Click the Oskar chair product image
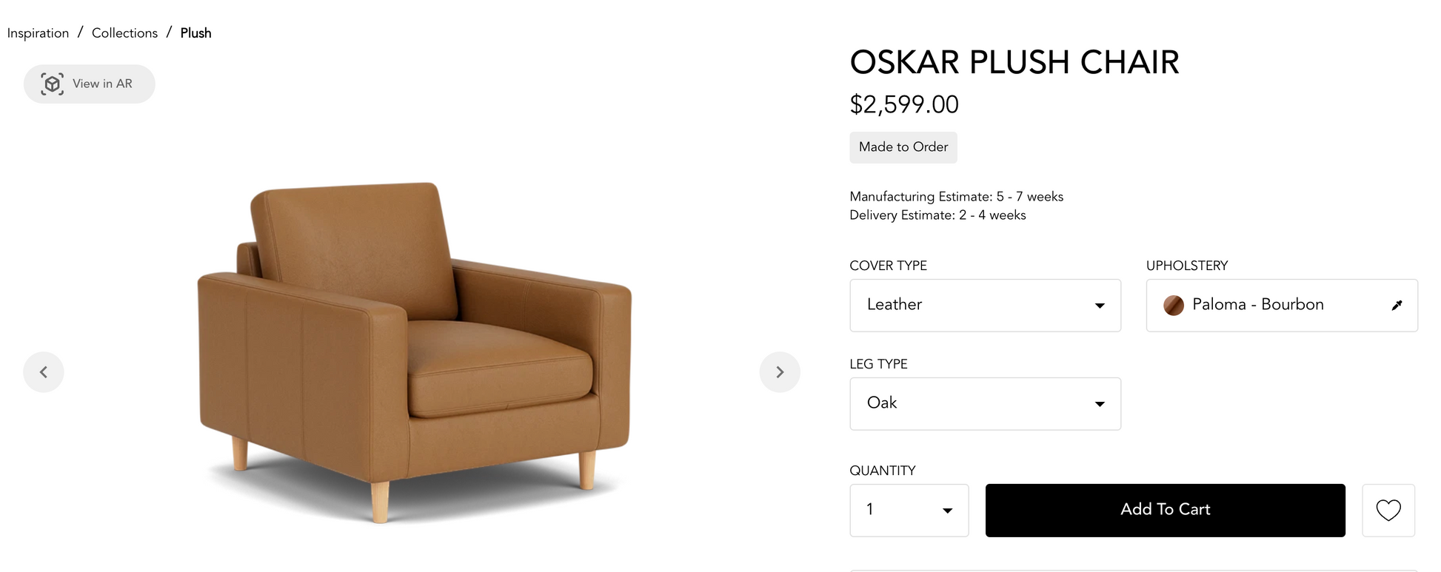This screenshot has height=572, width=1441. point(415,352)
